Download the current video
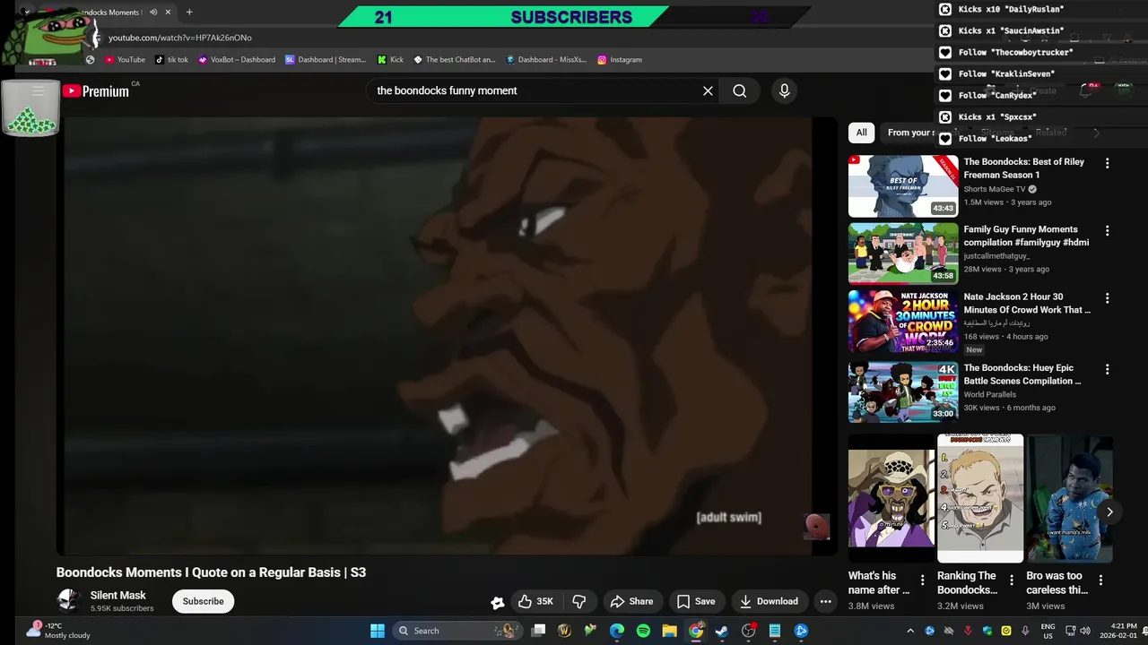 (x=769, y=601)
